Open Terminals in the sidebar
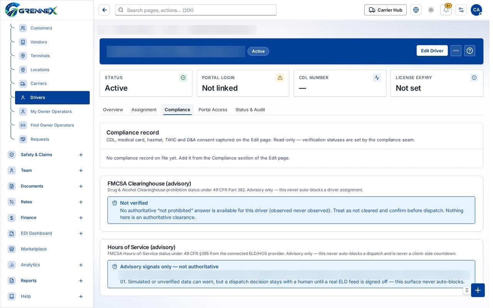Screen dimensions: 493x308 pos(52,56)
